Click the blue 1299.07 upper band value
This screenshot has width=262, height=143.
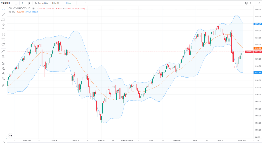(28, 12)
